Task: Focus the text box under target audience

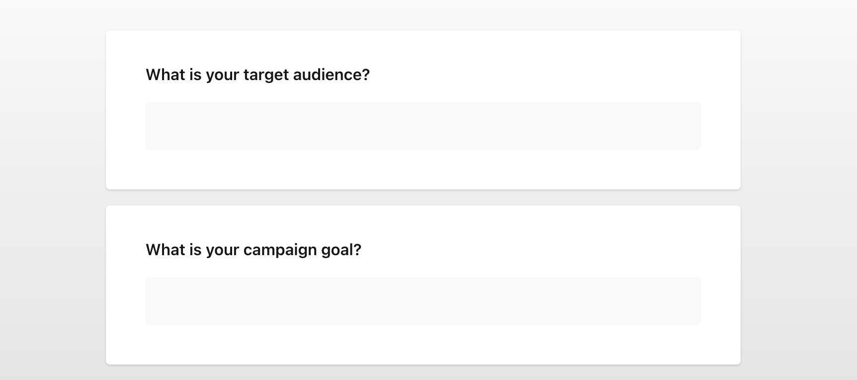Action: (x=423, y=126)
